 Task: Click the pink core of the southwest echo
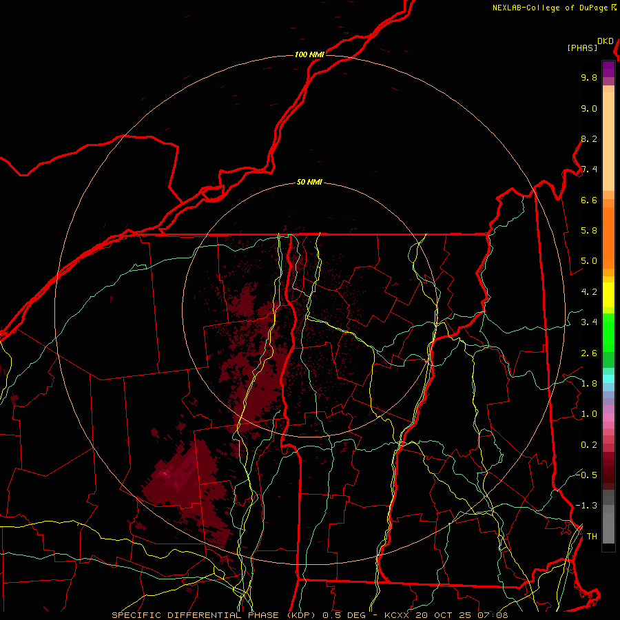click(165, 473)
